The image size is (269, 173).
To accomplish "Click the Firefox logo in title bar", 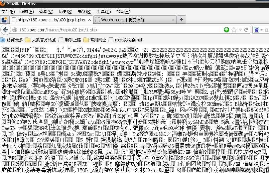I will (x=2, y=4).
